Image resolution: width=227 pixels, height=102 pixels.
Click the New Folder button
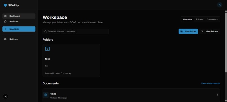[x=188, y=31]
